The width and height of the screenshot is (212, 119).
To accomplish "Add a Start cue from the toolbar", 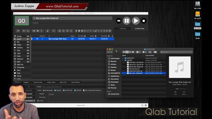I will 76,31.
